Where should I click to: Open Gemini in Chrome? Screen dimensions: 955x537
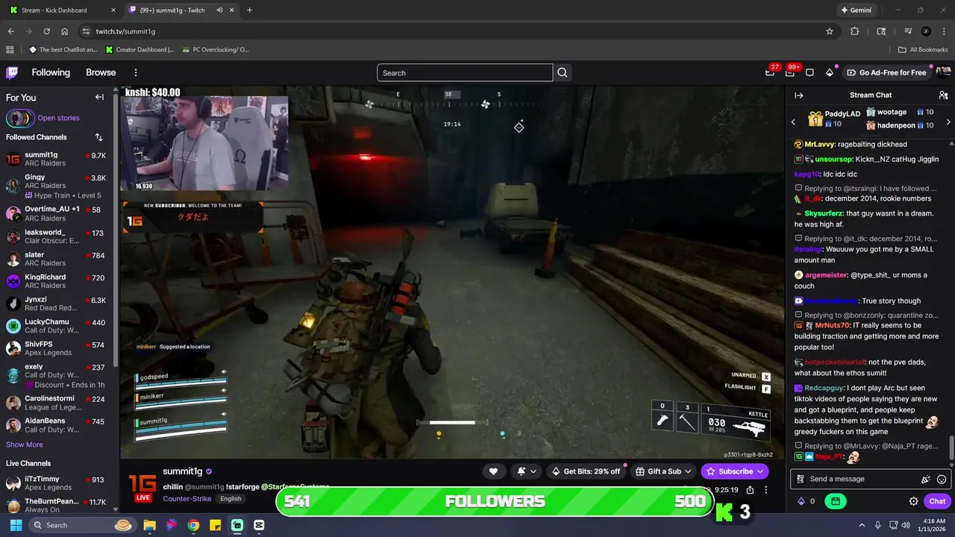855,10
